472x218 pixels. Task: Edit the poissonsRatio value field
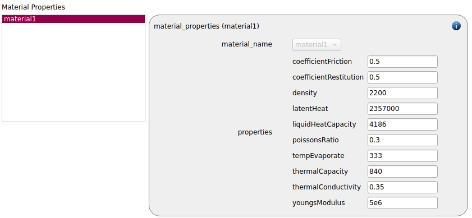402,140
